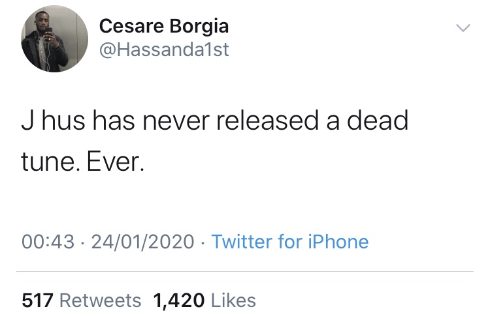Viewport: 490px width, 322px height.
Task: Click the divider line above the retweet stats
Action: click(245, 272)
